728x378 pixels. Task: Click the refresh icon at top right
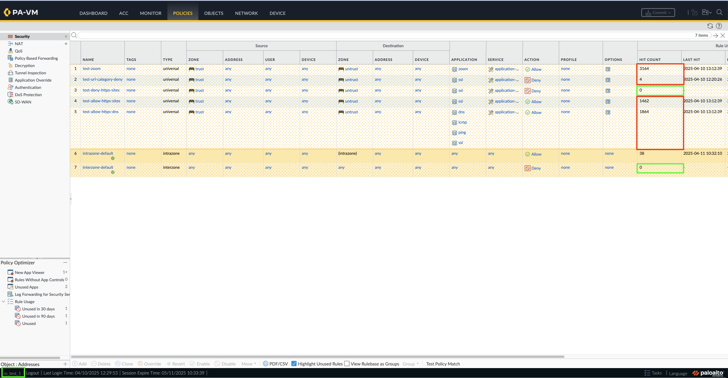coord(710,26)
